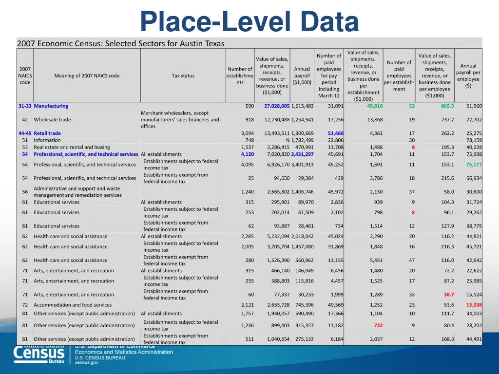This screenshot has height=374, width=499.
Task: Click the Health care value 5,232,094
Action: coord(278,236)
